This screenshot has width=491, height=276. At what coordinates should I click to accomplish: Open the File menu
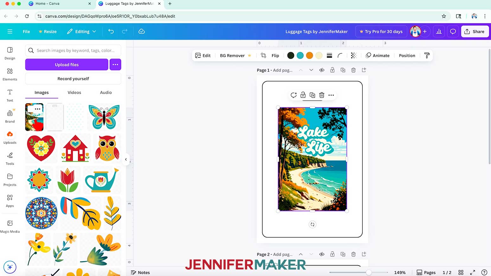pos(26,31)
